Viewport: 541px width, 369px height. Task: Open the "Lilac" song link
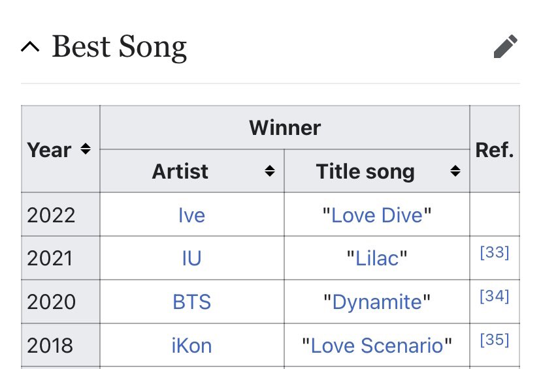pos(377,259)
